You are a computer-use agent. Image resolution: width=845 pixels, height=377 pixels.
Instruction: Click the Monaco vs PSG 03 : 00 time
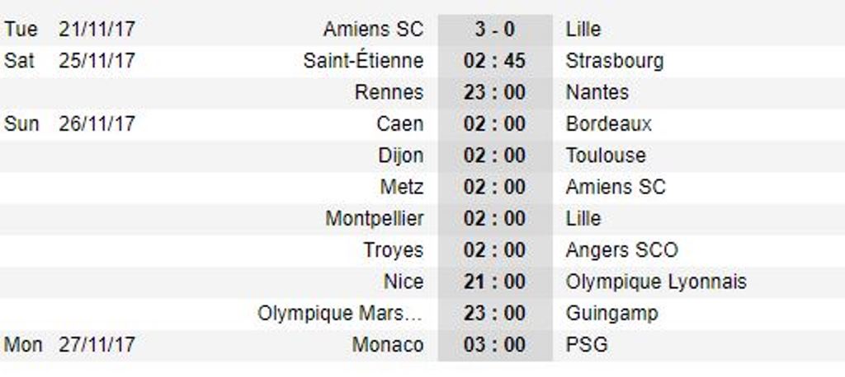[x=495, y=345]
